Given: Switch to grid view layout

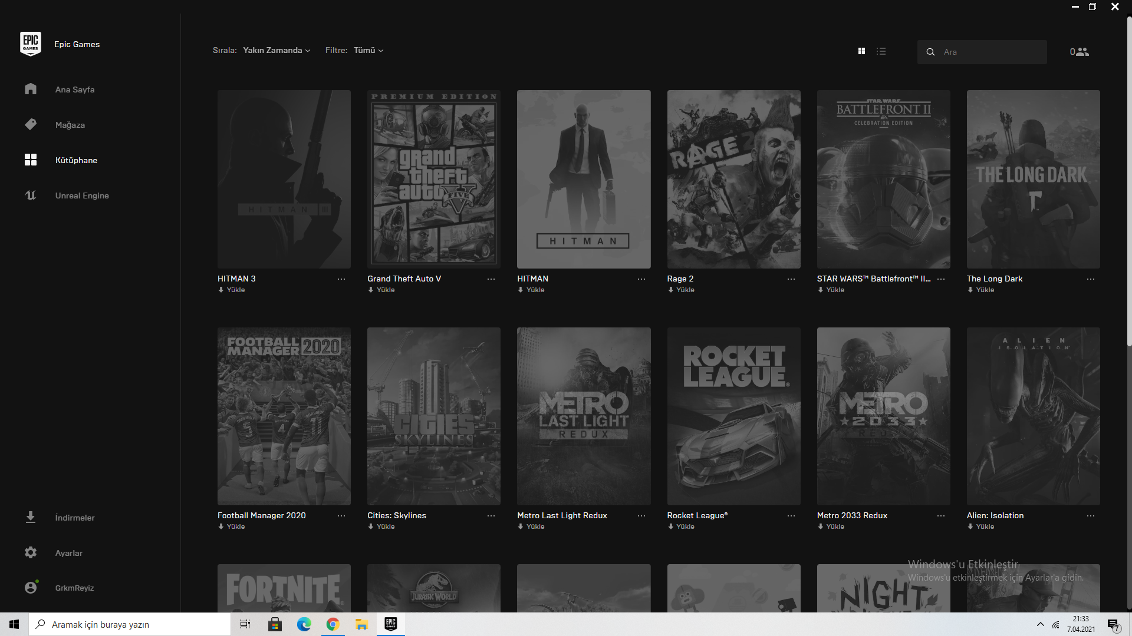Looking at the screenshot, I should point(861,51).
